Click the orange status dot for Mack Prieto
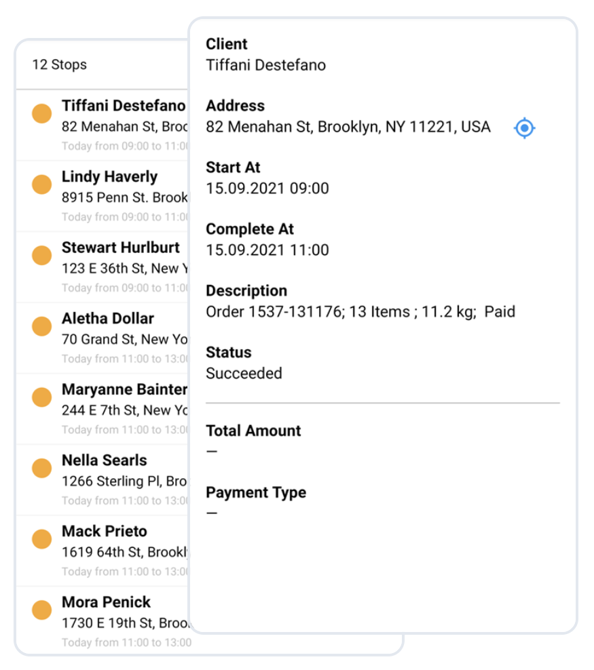 [x=41, y=538]
